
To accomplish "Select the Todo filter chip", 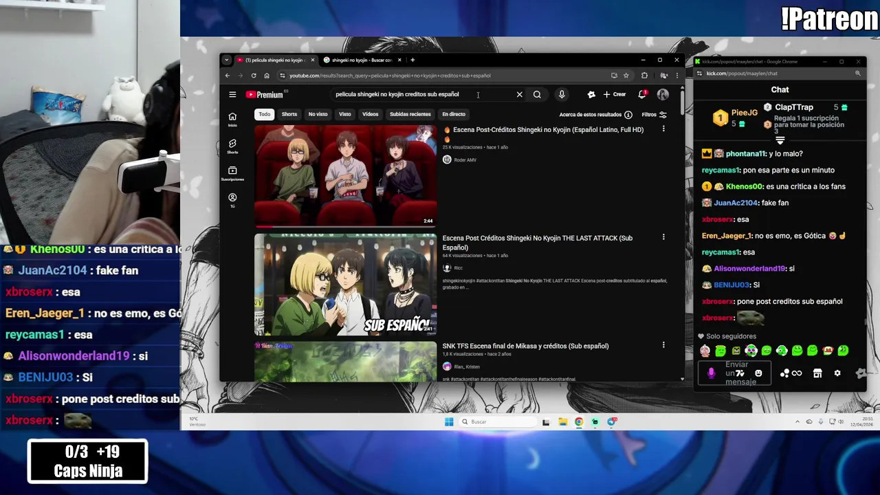I will click(265, 114).
